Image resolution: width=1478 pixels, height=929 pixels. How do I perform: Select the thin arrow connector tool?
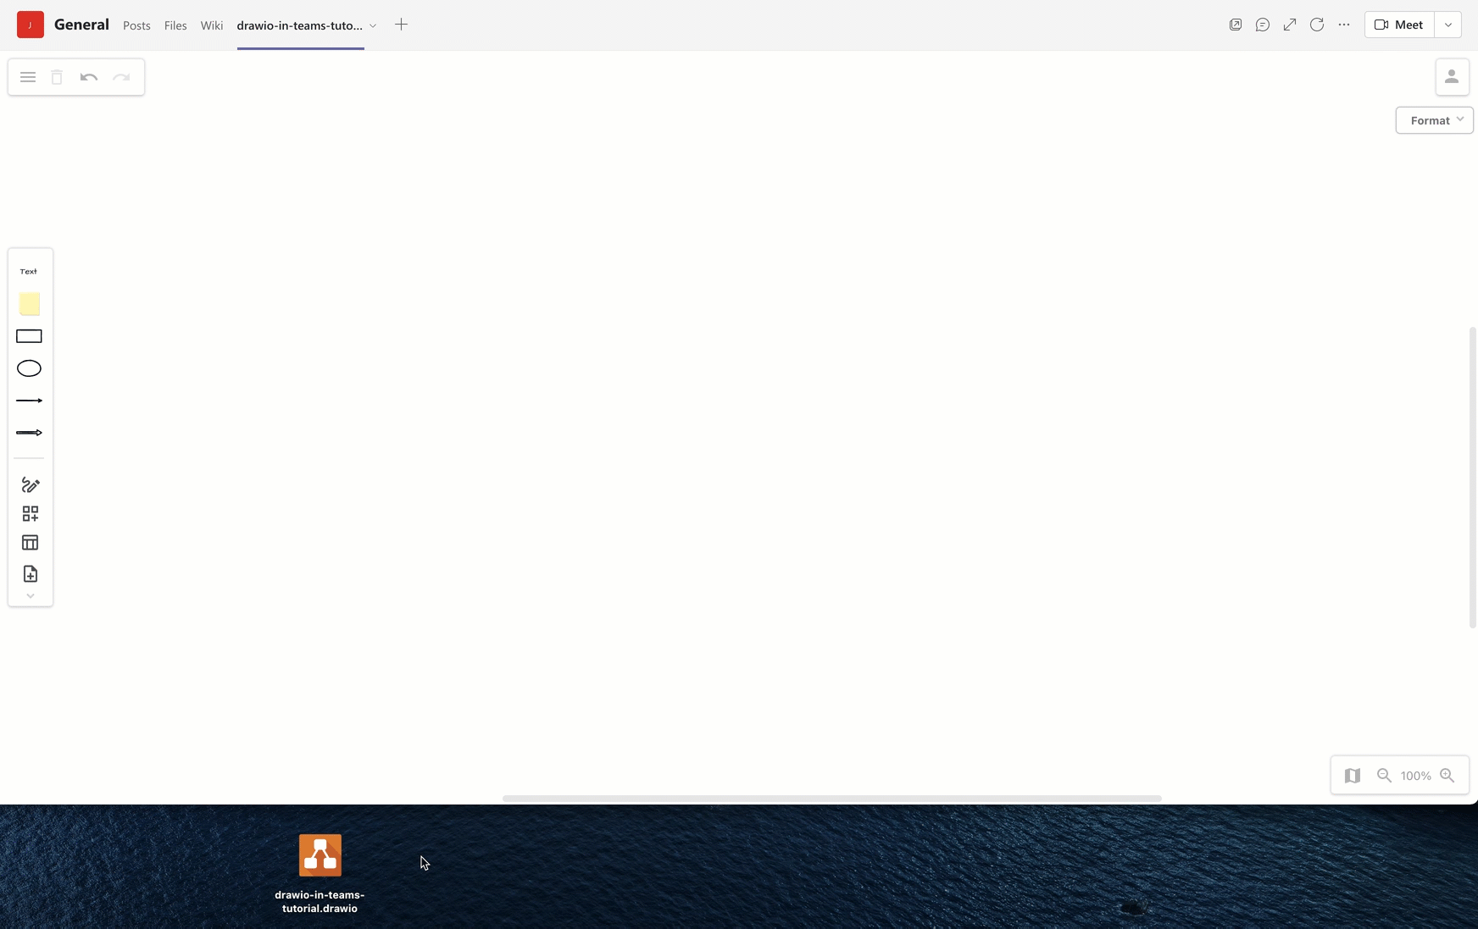(29, 401)
